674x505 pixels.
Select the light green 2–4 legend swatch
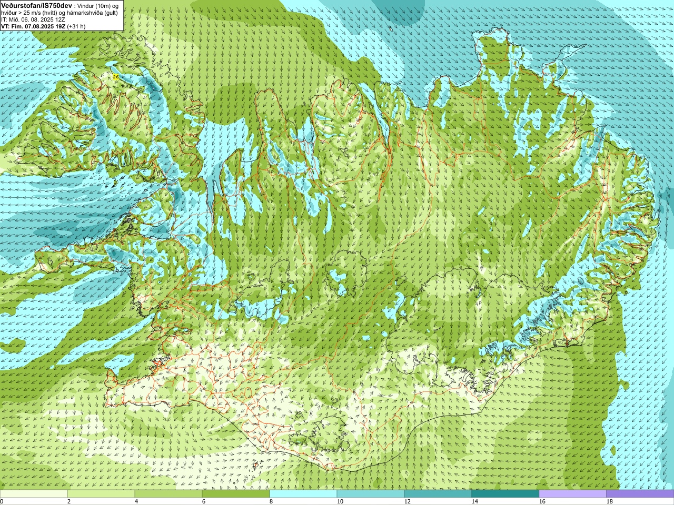coord(101,494)
